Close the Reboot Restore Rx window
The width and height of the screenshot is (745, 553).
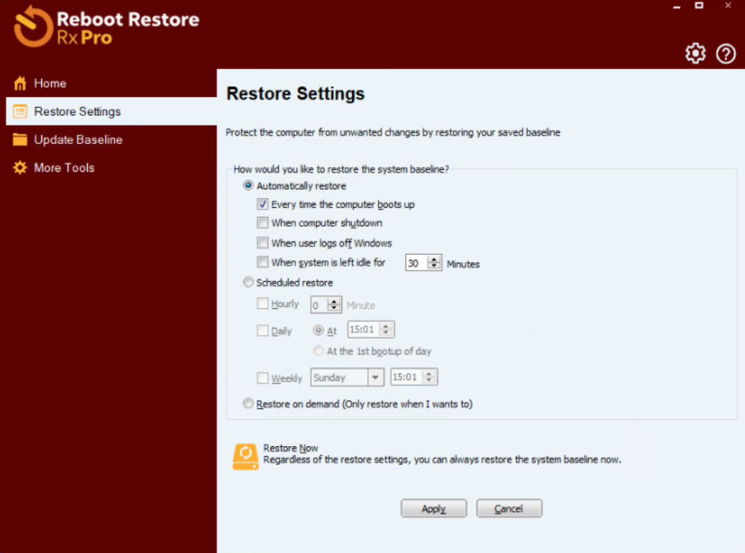(x=728, y=5)
